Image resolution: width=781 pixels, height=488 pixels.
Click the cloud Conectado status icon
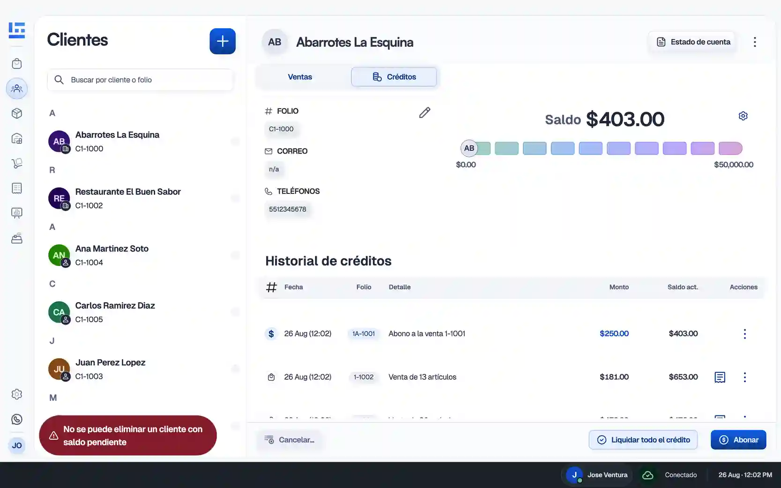coord(648,475)
